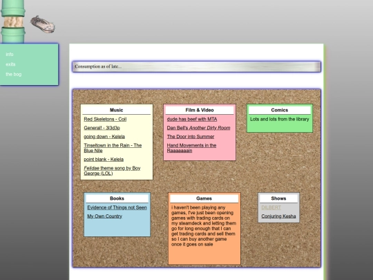373x280 pixels.
Task: Click the Film & Video note heading
Action: click(200, 110)
